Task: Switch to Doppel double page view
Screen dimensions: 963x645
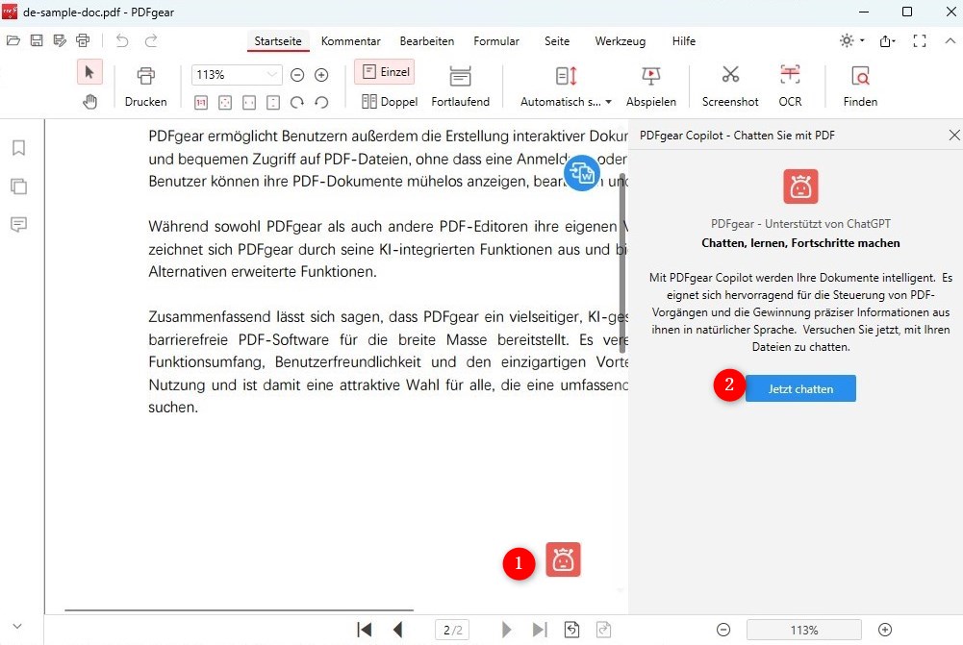Action: point(390,101)
